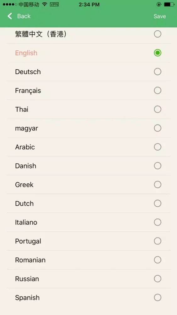Tap the Wi-Fi status icon
Screen dimensions: 177x315
click(45, 4)
